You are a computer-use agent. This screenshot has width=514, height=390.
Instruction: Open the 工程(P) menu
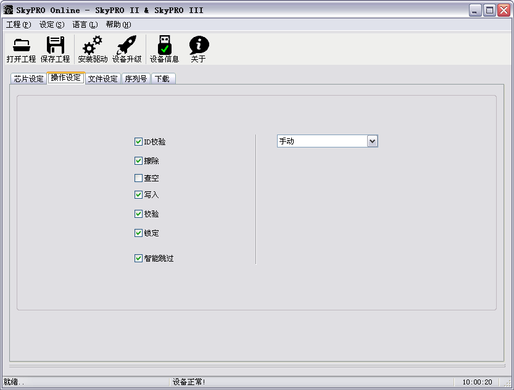coord(19,25)
